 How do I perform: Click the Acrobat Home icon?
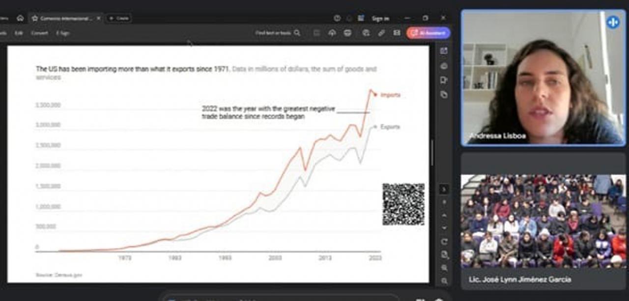(x=20, y=18)
